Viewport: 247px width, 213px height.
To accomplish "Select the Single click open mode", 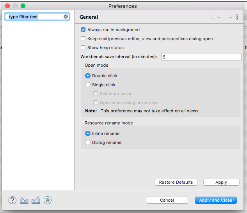I will pos(88,85).
